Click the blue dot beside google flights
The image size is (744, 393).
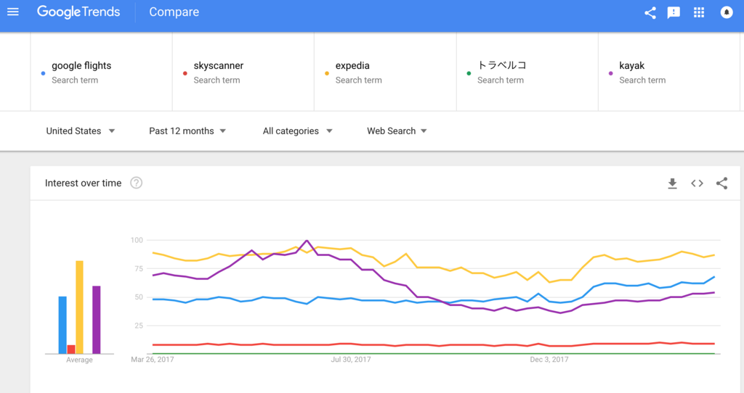point(43,73)
